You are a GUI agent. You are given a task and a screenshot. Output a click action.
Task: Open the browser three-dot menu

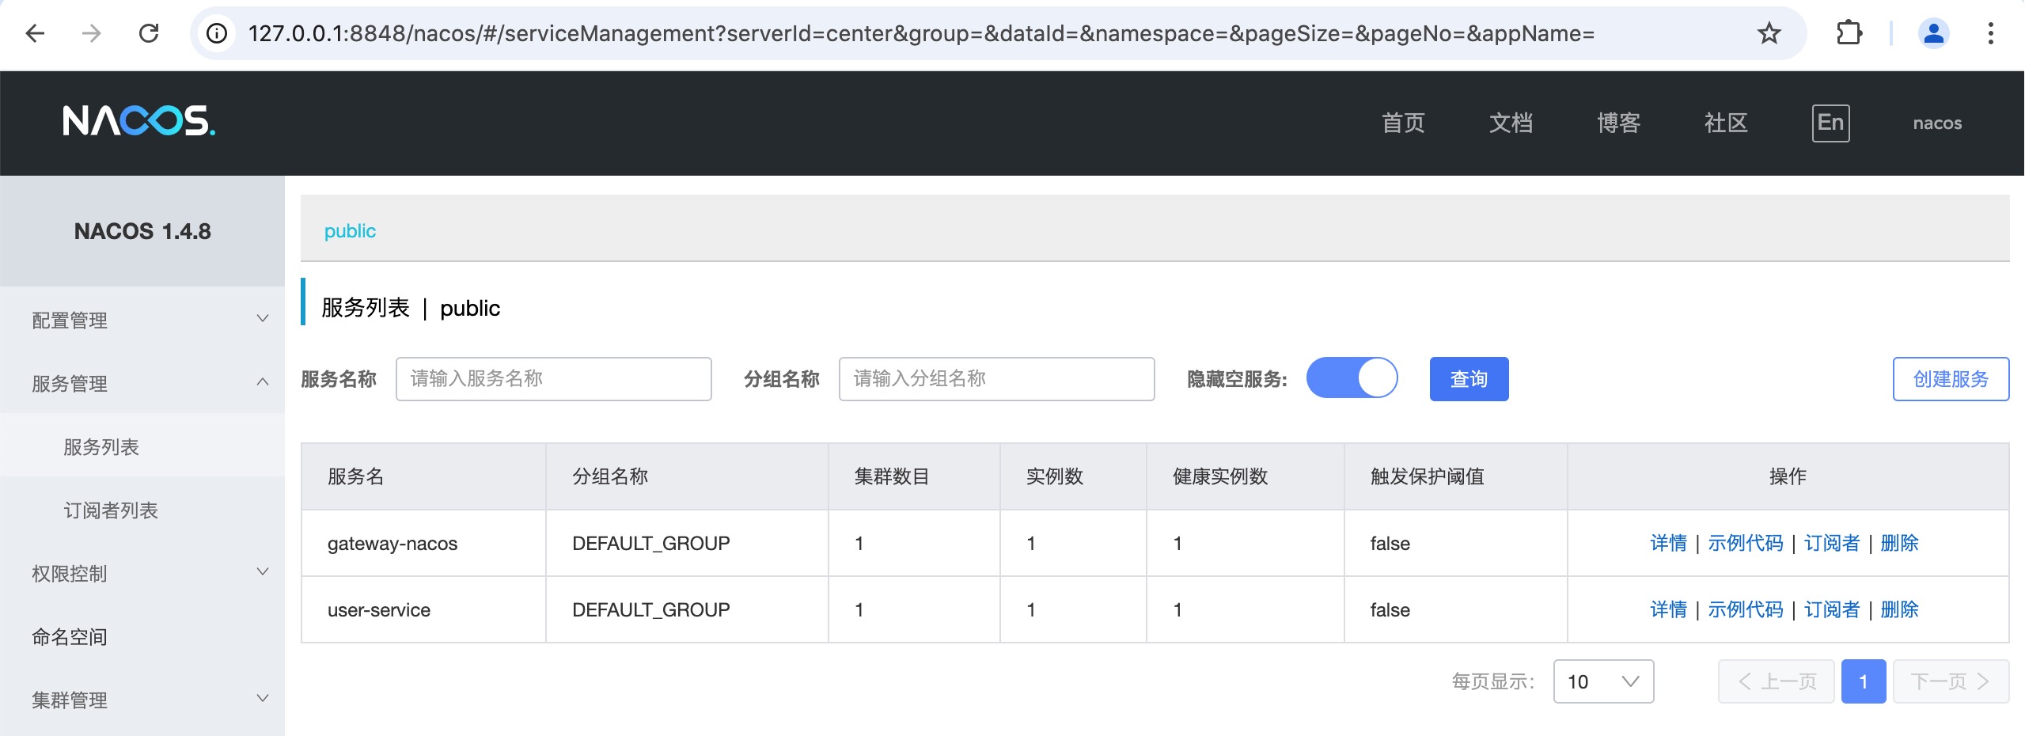1990,33
